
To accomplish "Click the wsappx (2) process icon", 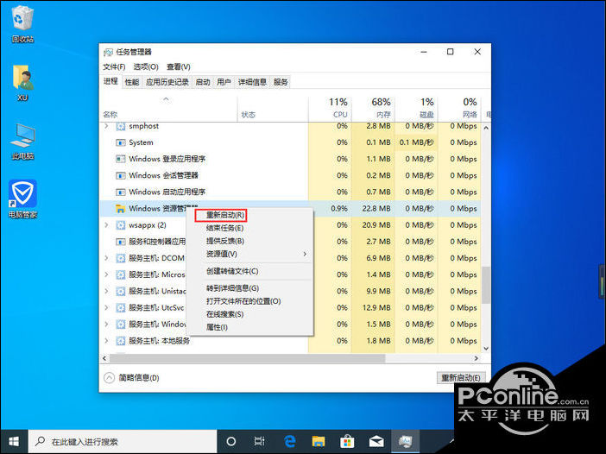I will click(x=121, y=225).
